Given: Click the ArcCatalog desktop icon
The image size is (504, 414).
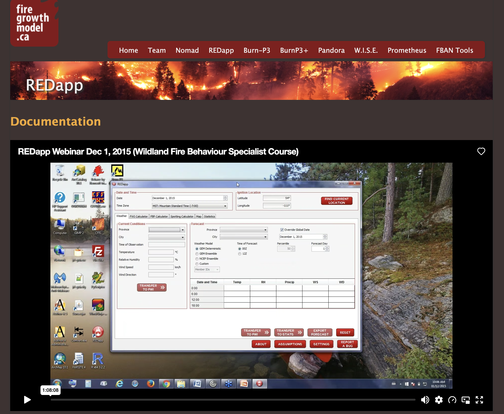Looking at the screenshot, I should tap(79, 174).
